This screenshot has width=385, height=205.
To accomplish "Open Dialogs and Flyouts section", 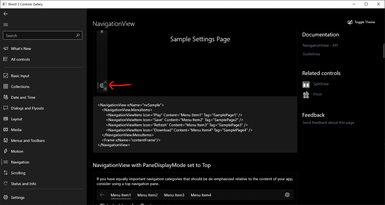I will click(27, 108).
